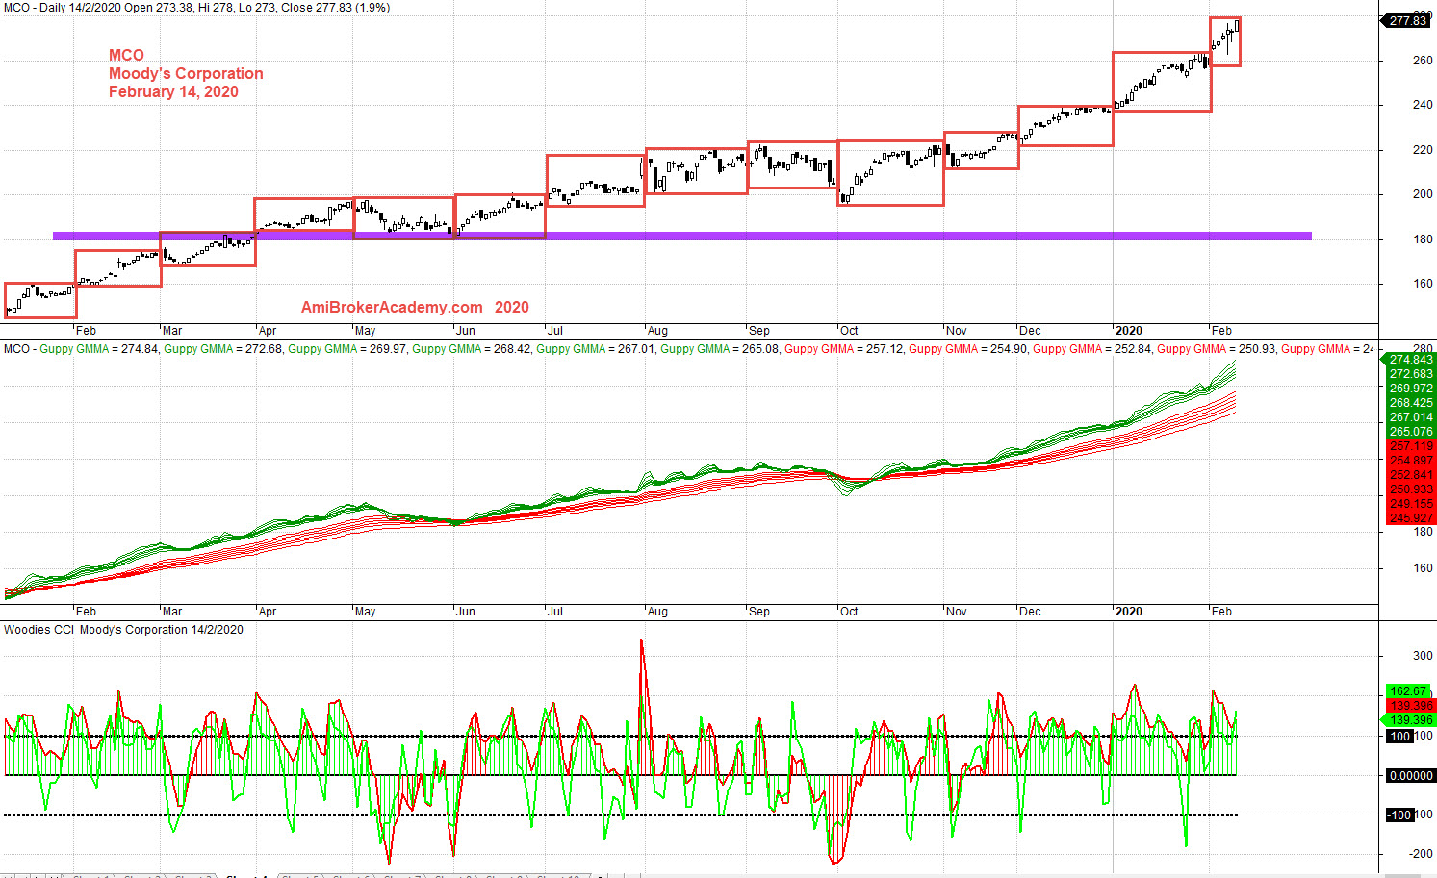Click the red 'Guppy GMMA = 257.12' legend value
This screenshot has height=878, width=1437.
(844, 349)
